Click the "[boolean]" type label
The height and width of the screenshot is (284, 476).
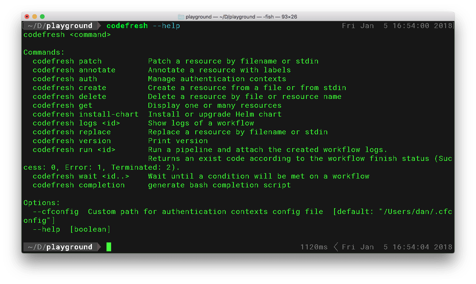coord(90,229)
